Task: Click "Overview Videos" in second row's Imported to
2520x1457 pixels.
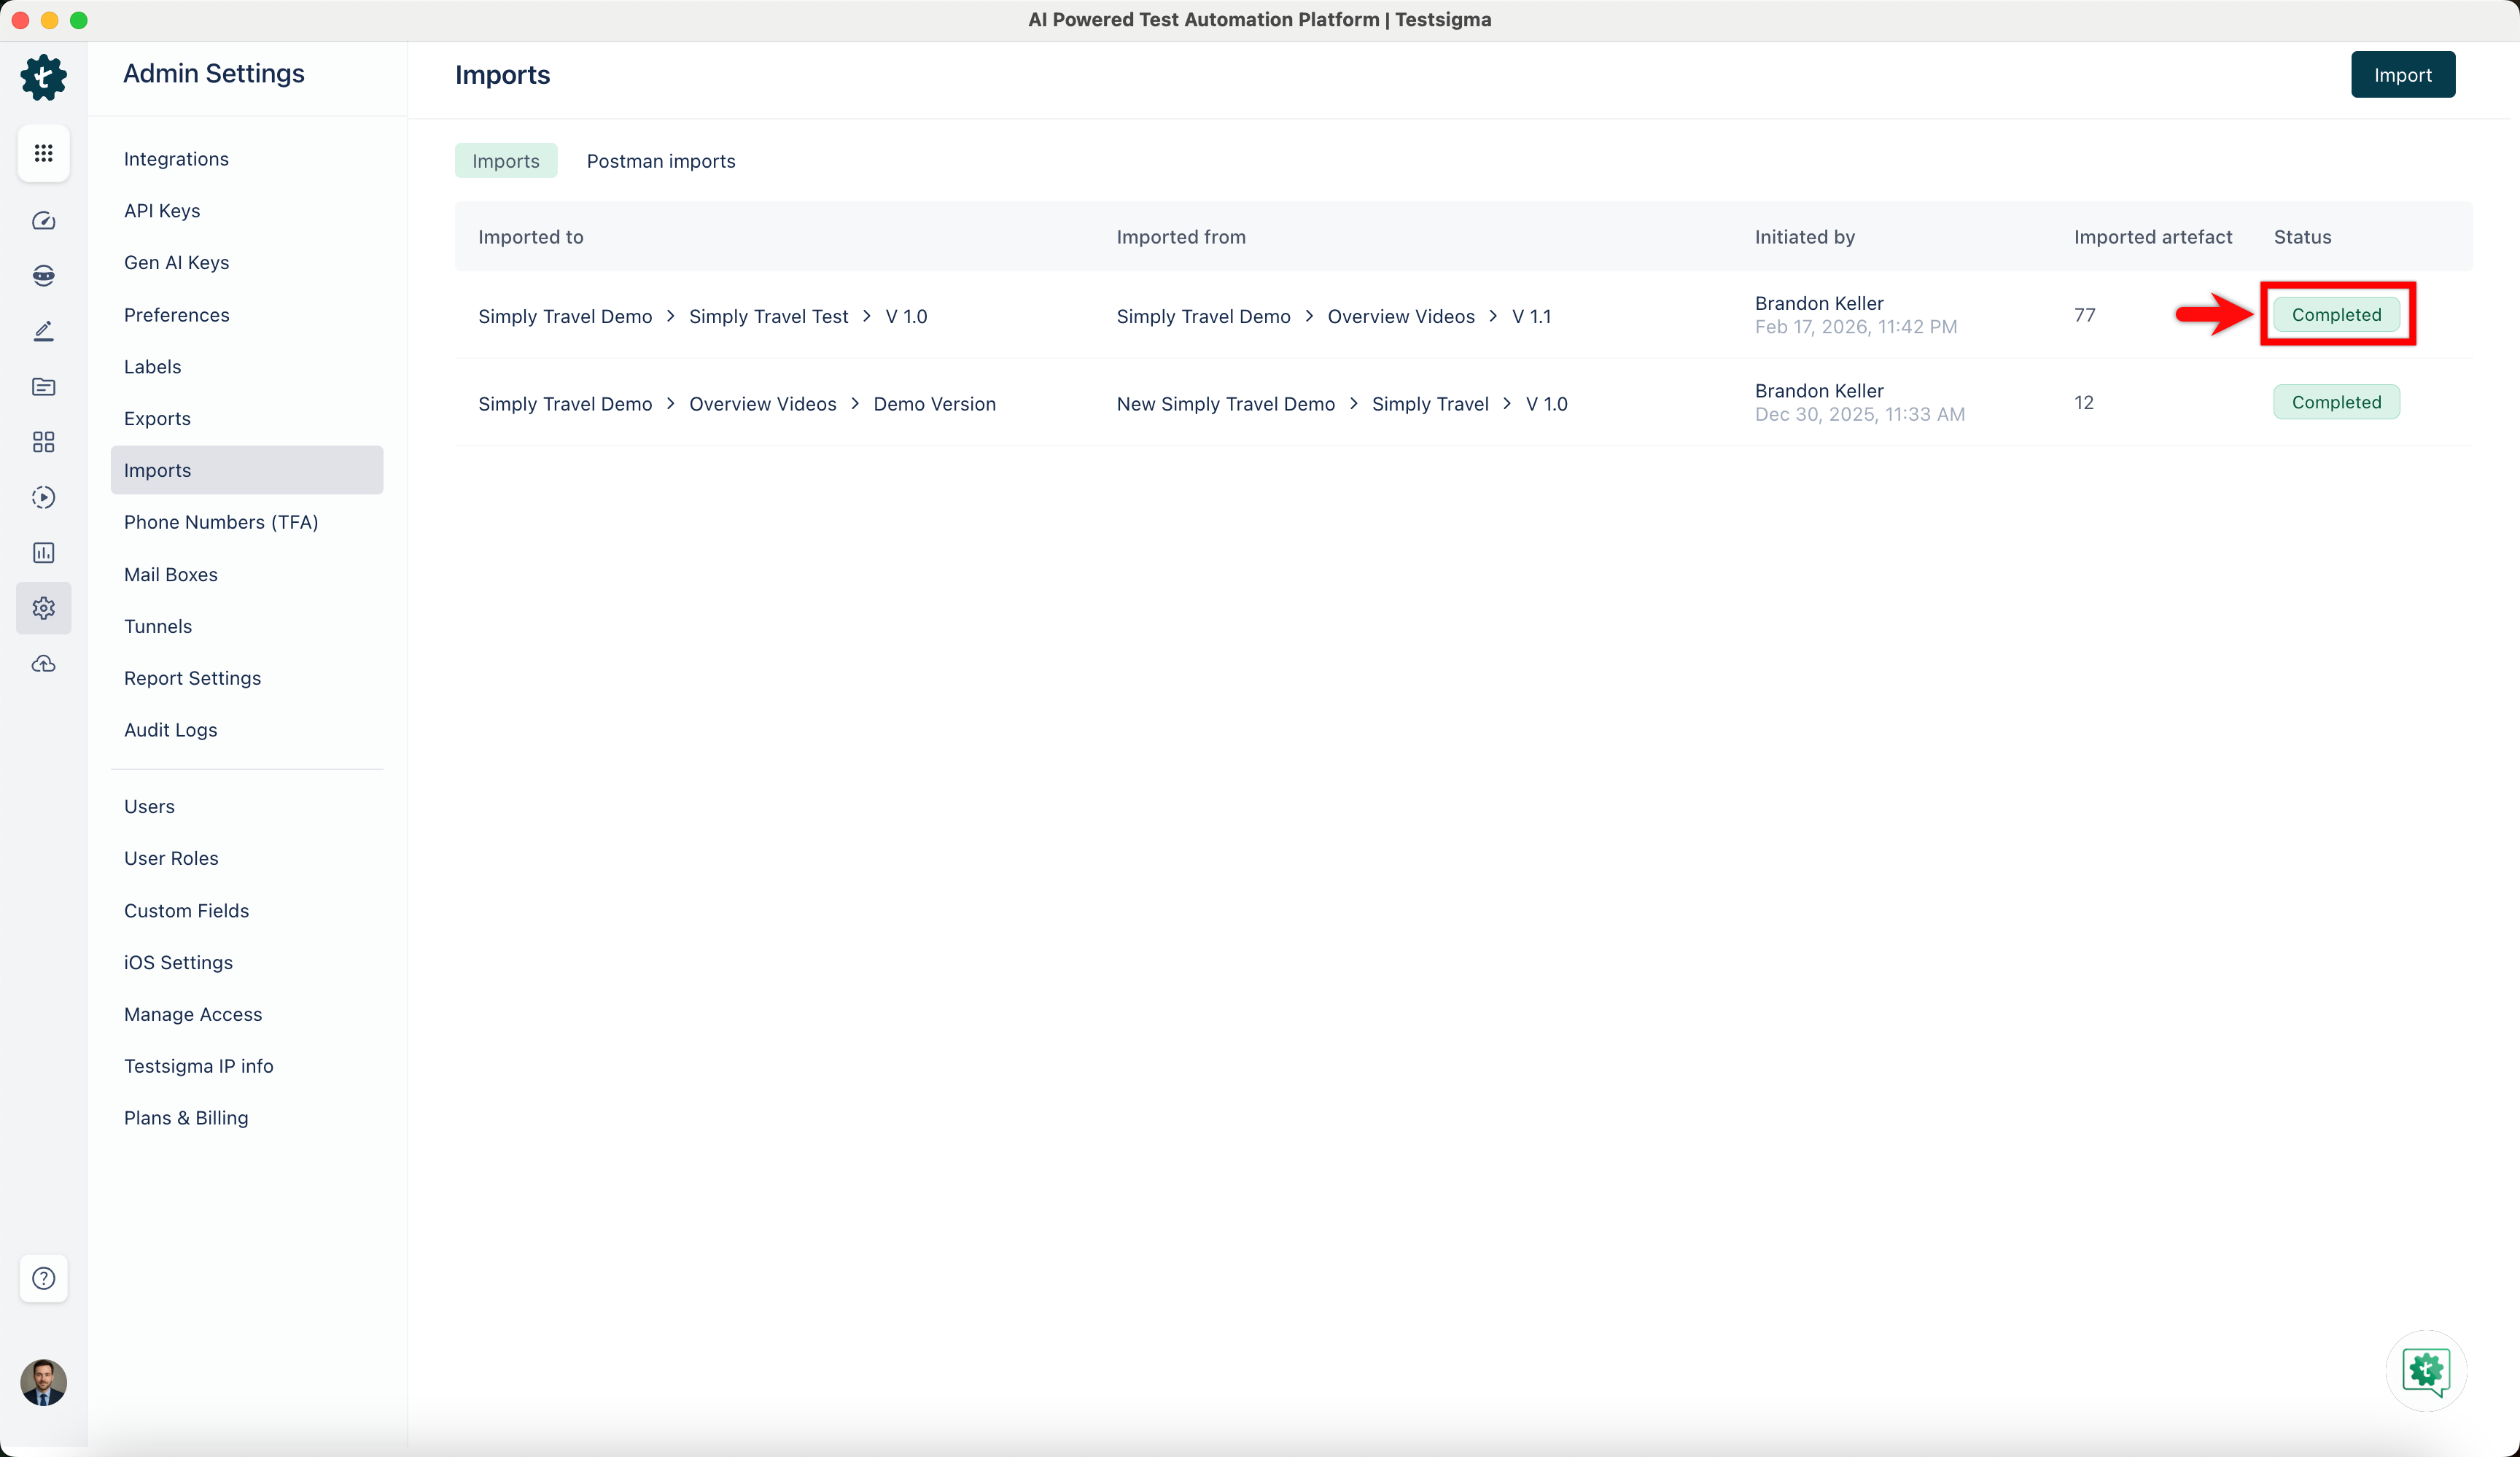Action: (x=762, y=404)
